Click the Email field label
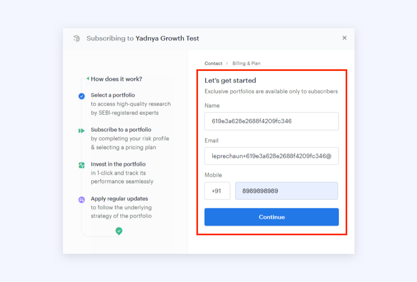This screenshot has width=417, height=282. pyautogui.click(x=211, y=141)
